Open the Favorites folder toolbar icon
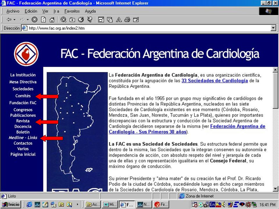The height and width of the screenshot is (209, 279). (x=72, y=19)
